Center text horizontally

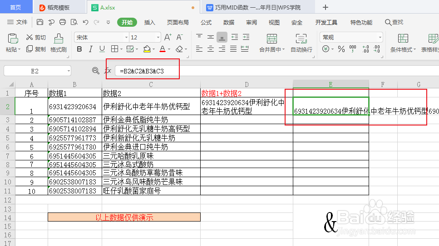coord(211,49)
